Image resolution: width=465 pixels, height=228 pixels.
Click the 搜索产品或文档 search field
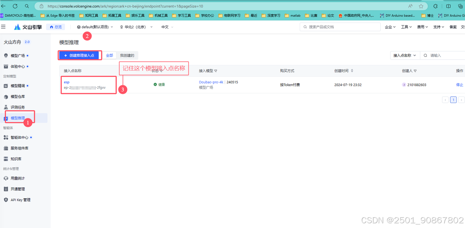click(340, 27)
